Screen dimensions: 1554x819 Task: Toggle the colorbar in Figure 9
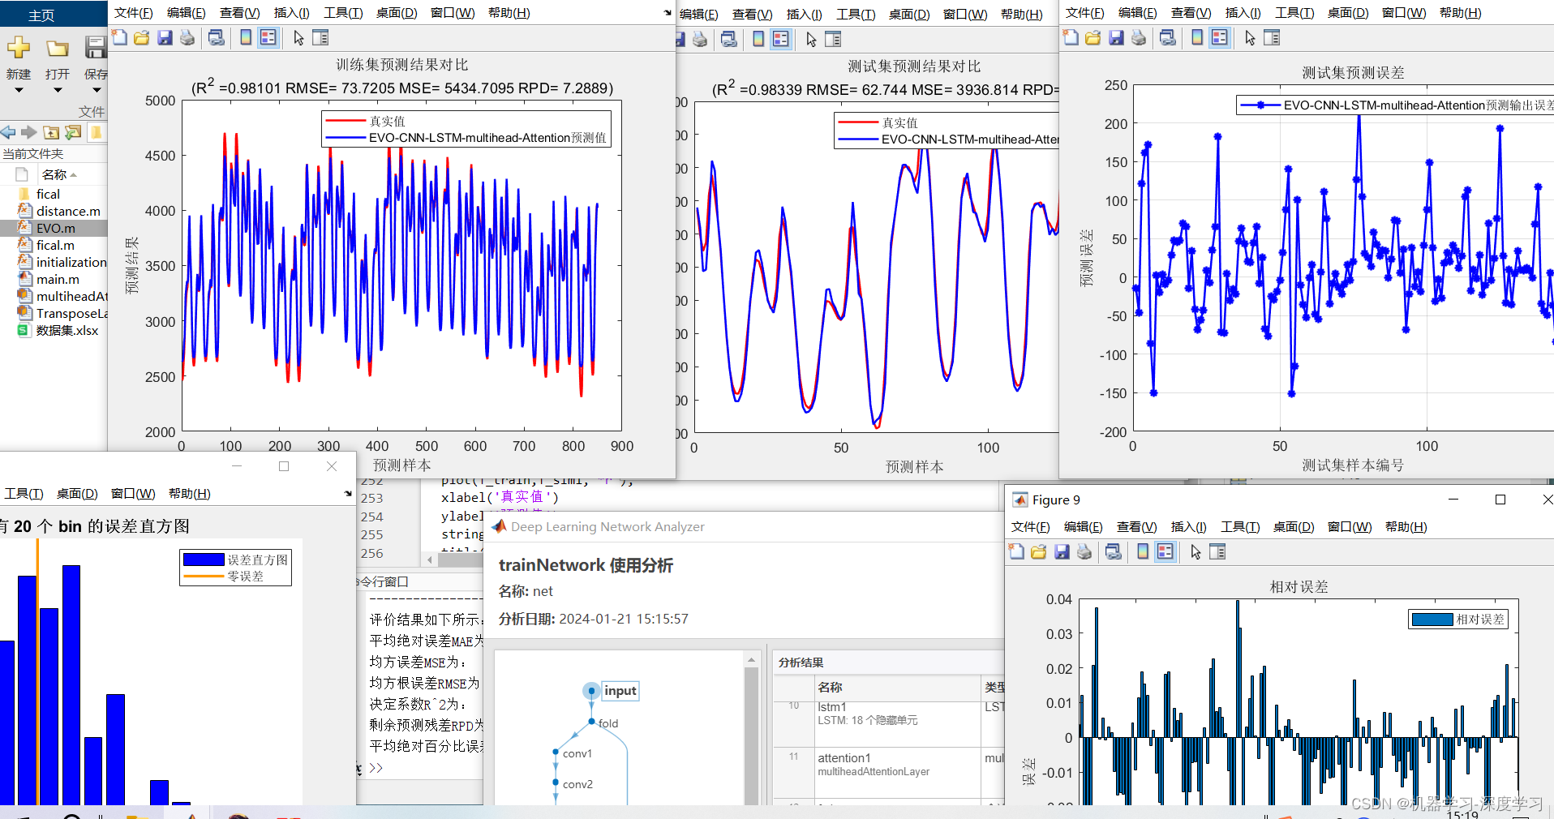pyautogui.click(x=1143, y=551)
